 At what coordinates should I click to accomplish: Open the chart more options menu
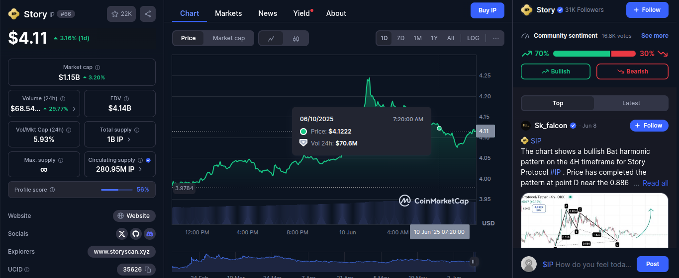click(x=495, y=38)
